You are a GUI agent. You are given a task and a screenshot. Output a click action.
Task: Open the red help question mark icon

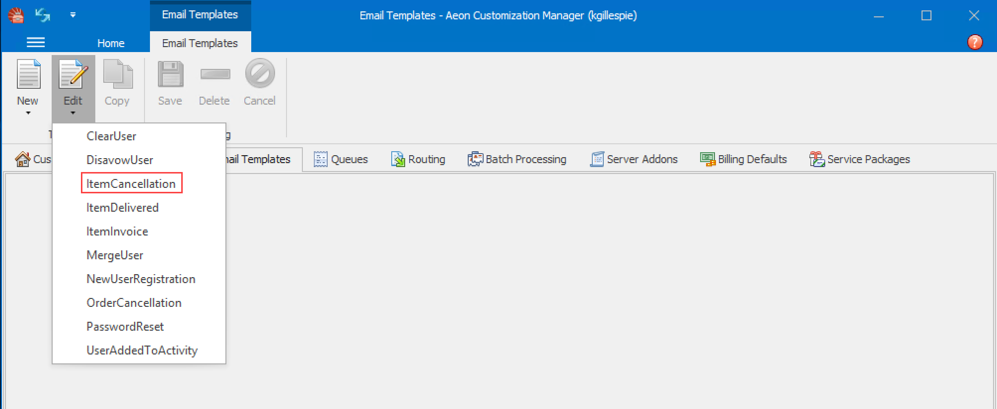pyautogui.click(x=974, y=42)
